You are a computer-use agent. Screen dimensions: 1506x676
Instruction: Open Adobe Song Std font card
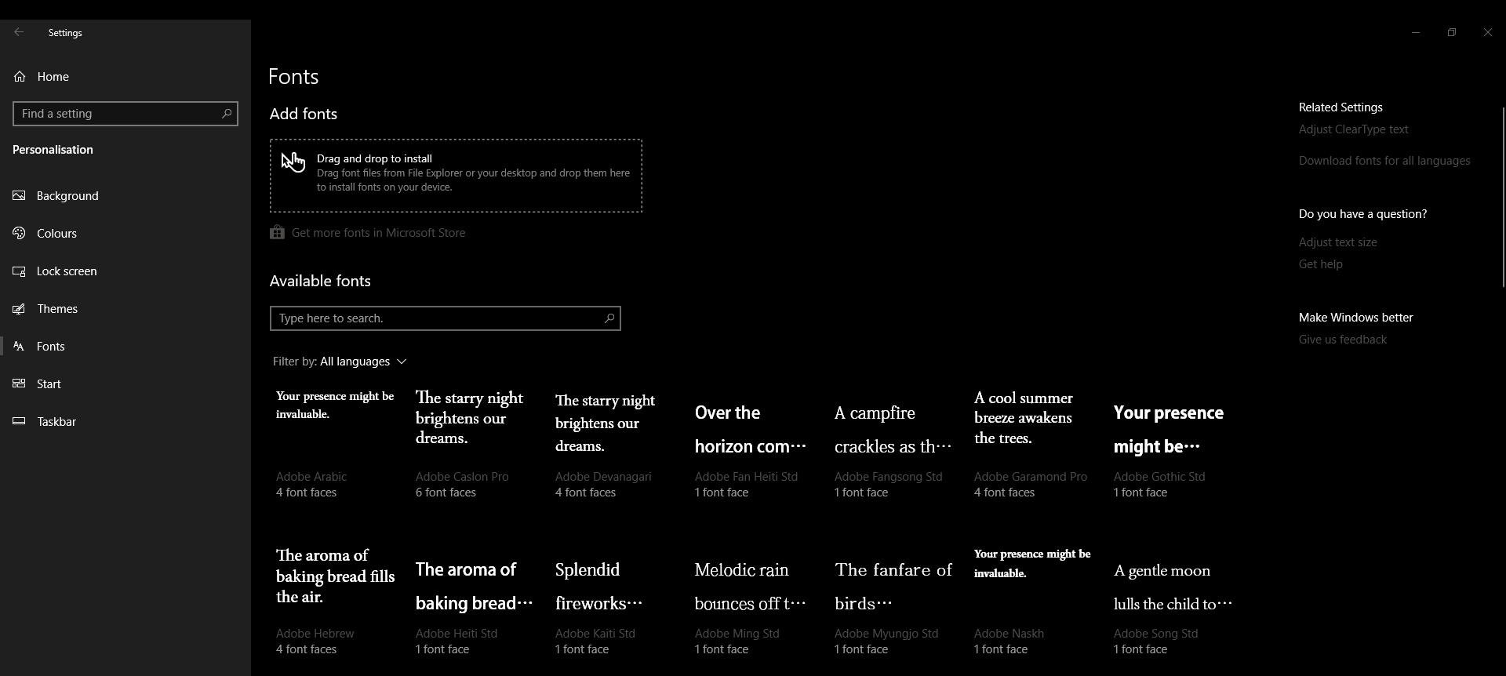1174,602
